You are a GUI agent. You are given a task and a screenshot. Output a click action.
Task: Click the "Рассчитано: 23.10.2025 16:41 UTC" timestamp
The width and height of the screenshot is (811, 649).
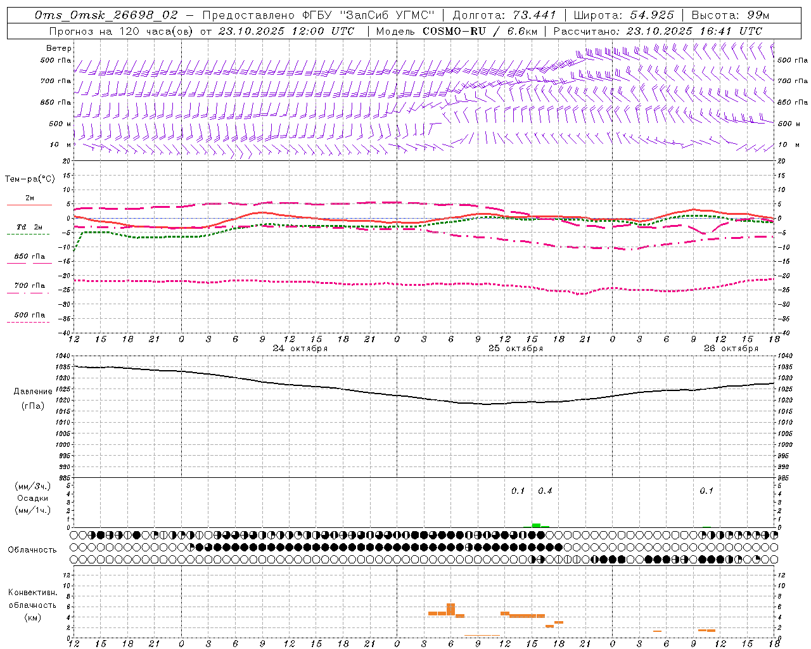pos(658,30)
